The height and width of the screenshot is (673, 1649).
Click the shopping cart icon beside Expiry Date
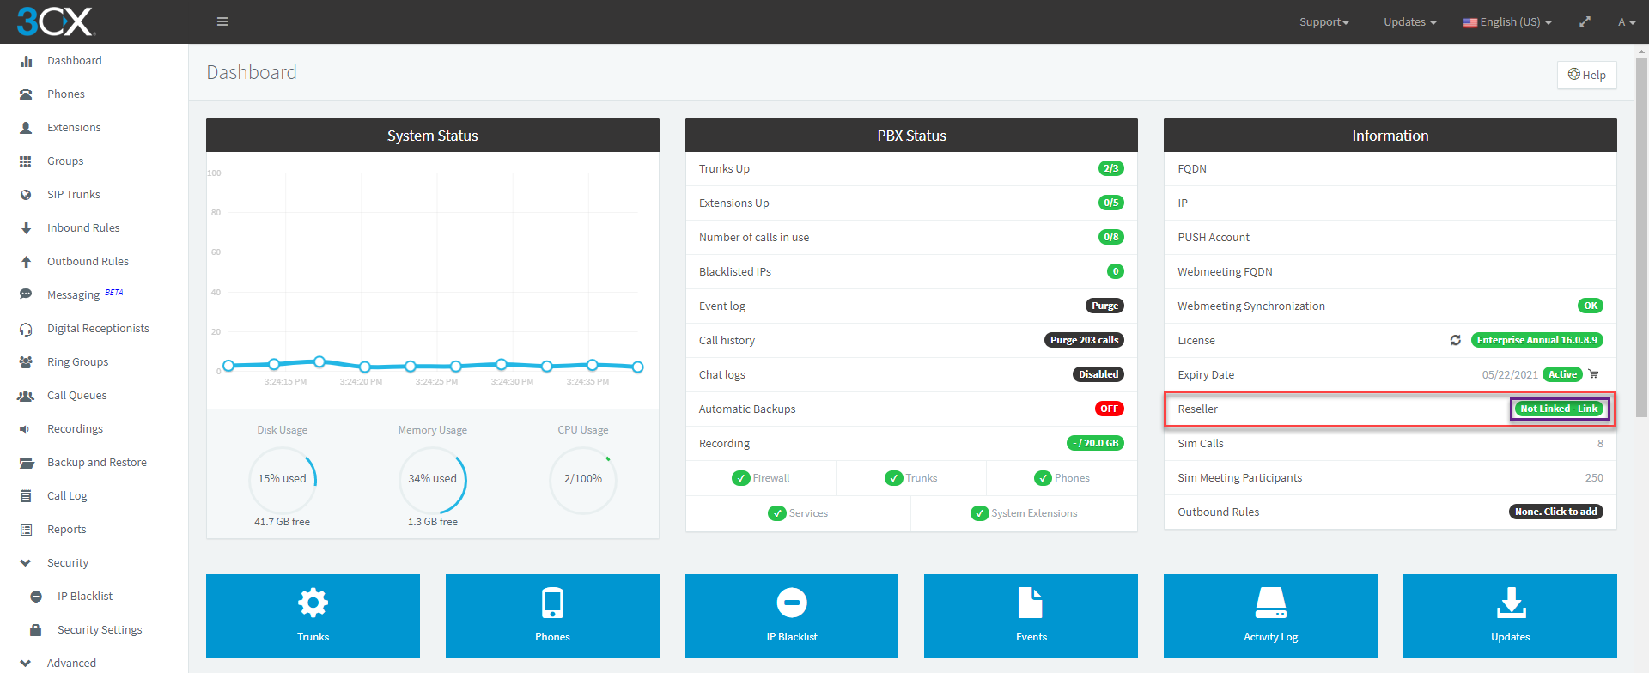coord(1594,374)
